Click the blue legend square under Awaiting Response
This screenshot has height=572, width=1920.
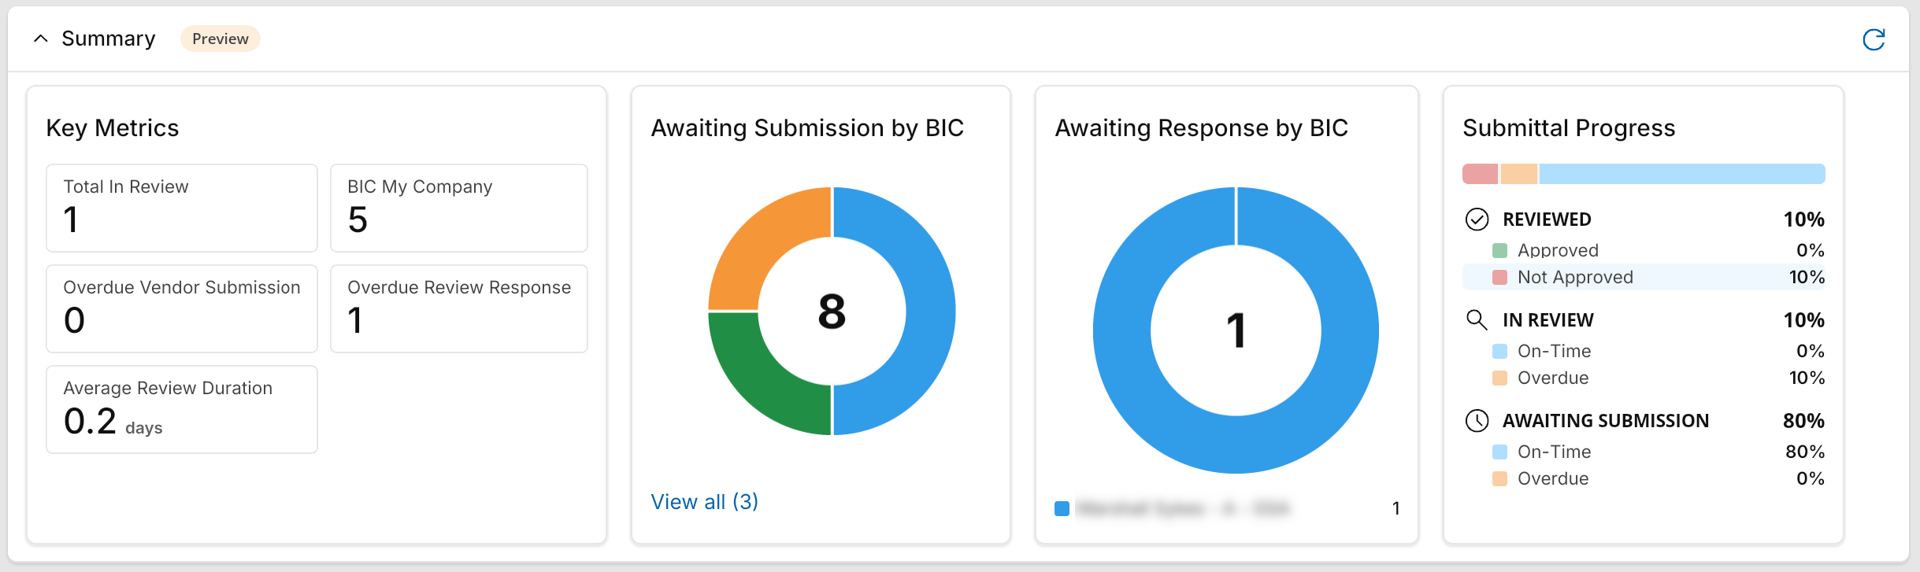(1062, 508)
